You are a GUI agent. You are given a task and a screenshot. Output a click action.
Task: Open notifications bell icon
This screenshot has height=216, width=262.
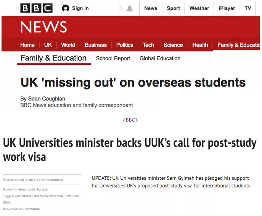[130, 8]
